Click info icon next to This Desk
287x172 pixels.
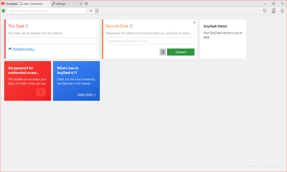coord(27,26)
